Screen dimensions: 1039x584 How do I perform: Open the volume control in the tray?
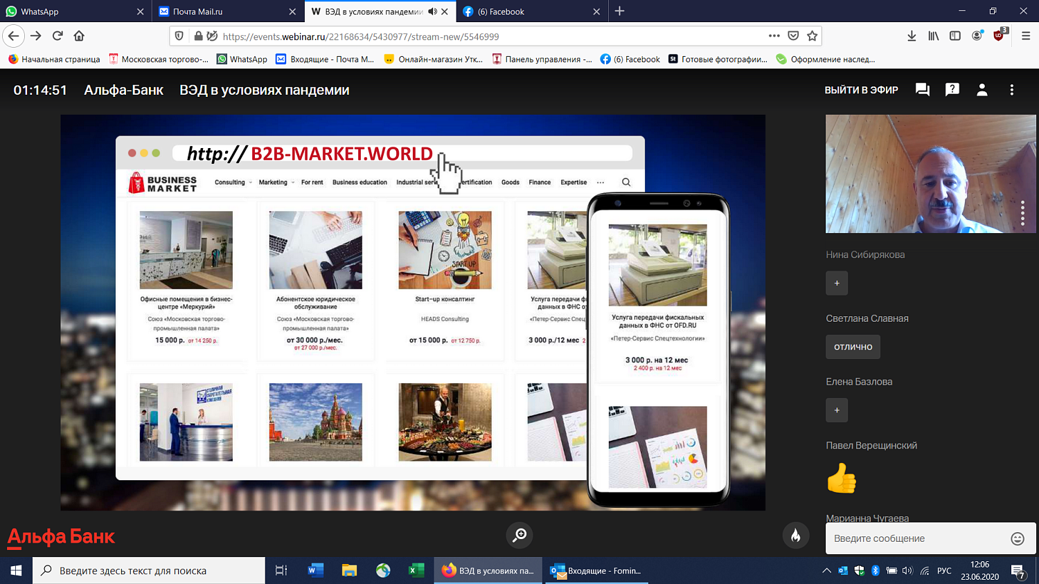pyautogui.click(x=907, y=571)
